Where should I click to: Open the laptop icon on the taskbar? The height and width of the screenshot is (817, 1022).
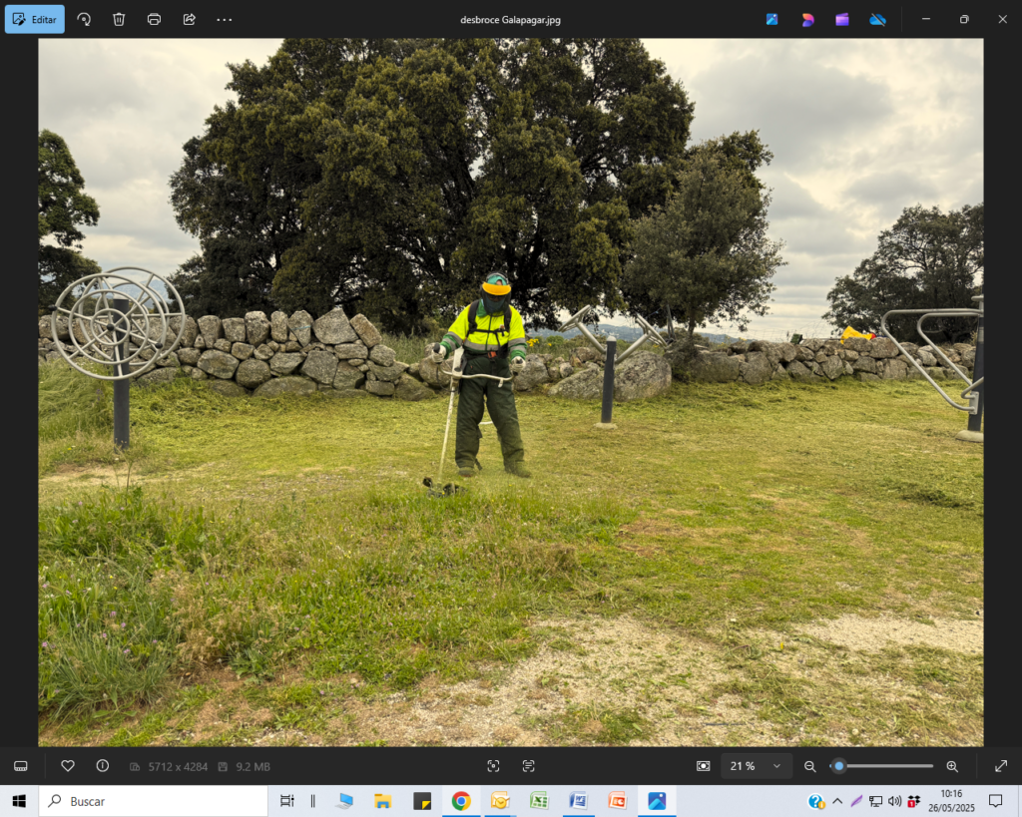click(344, 801)
